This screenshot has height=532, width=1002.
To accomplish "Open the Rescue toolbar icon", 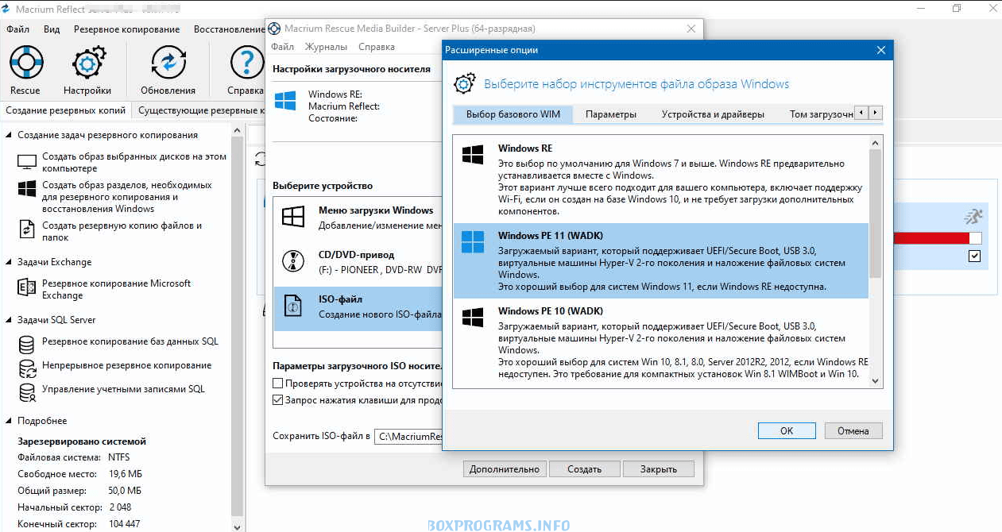I will (25, 61).
